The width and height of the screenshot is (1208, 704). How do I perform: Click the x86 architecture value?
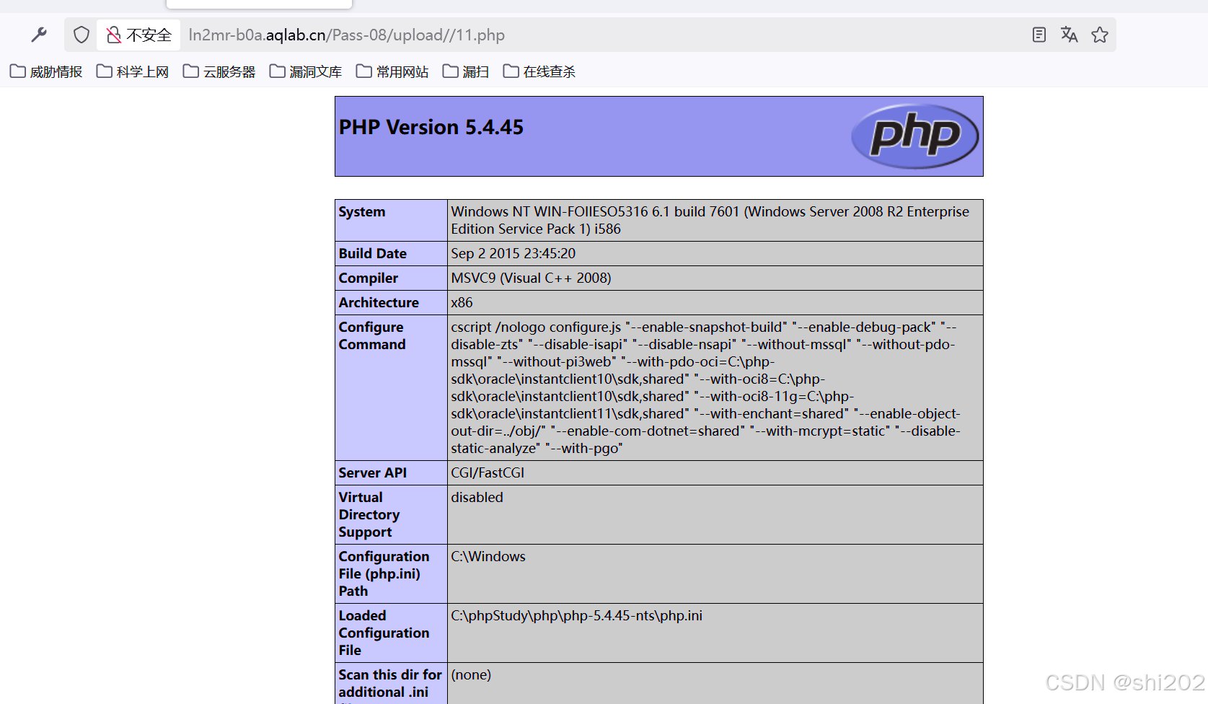pyautogui.click(x=462, y=303)
